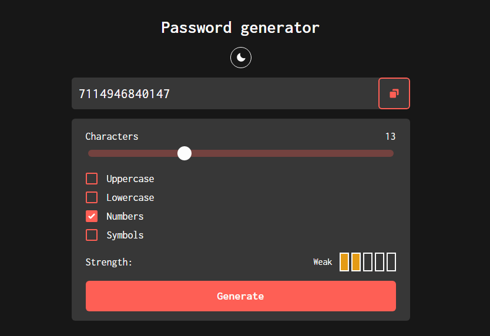
Task: Click the second filled orange strength bar
Action: pyautogui.click(x=356, y=262)
